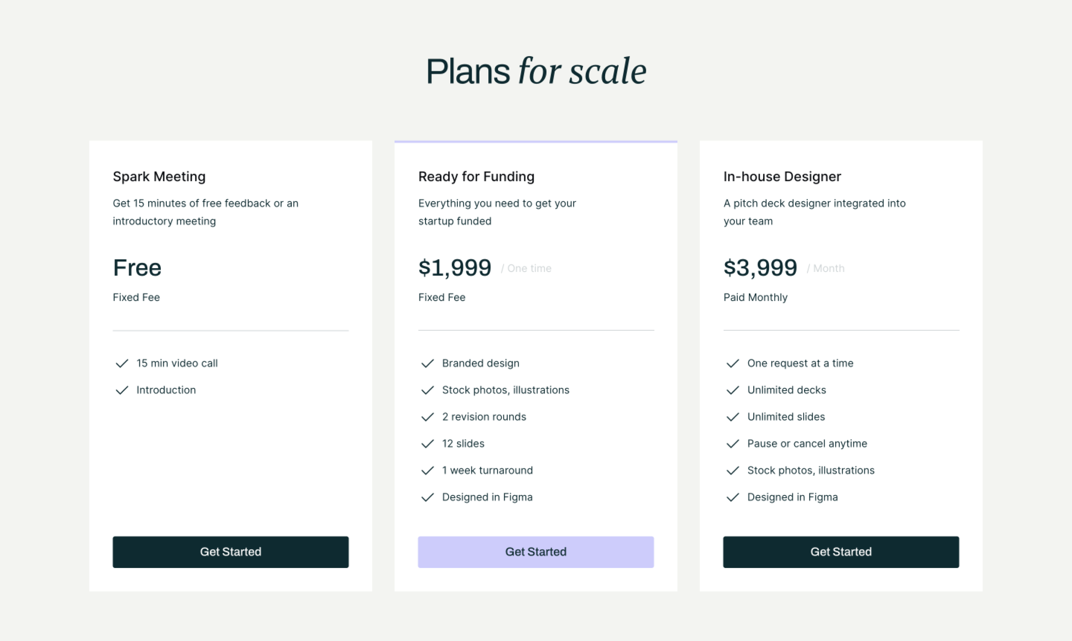This screenshot has width=1072, height=641.
Task: Click the $1,999 price text
Action: point(454,267)
